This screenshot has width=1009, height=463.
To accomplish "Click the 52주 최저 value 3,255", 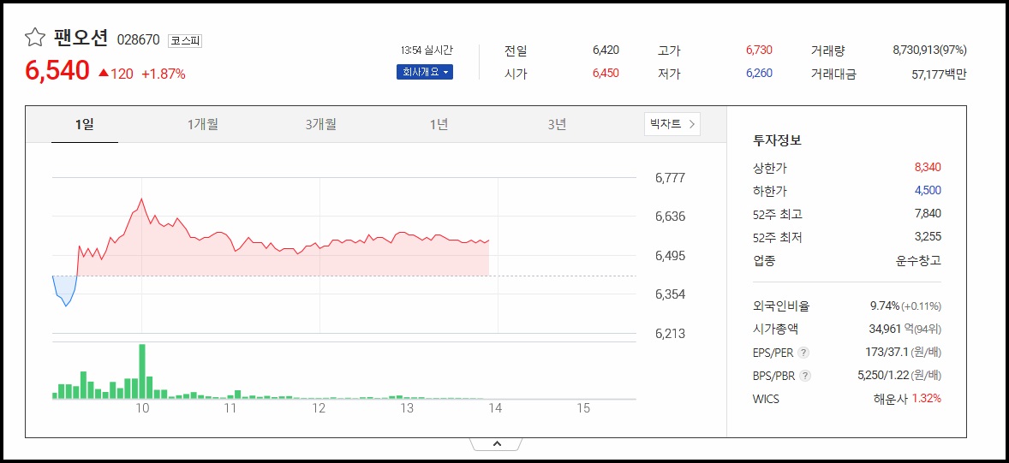I will 928,237.
